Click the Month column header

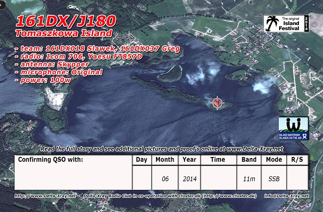pyautogui.click(x=165, y=160)
